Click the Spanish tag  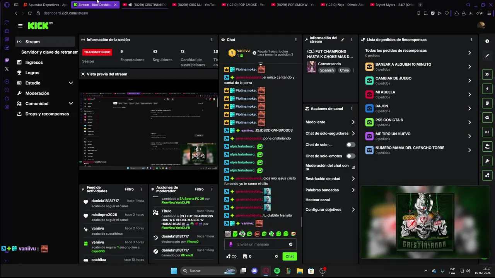[x=327, y=70]
